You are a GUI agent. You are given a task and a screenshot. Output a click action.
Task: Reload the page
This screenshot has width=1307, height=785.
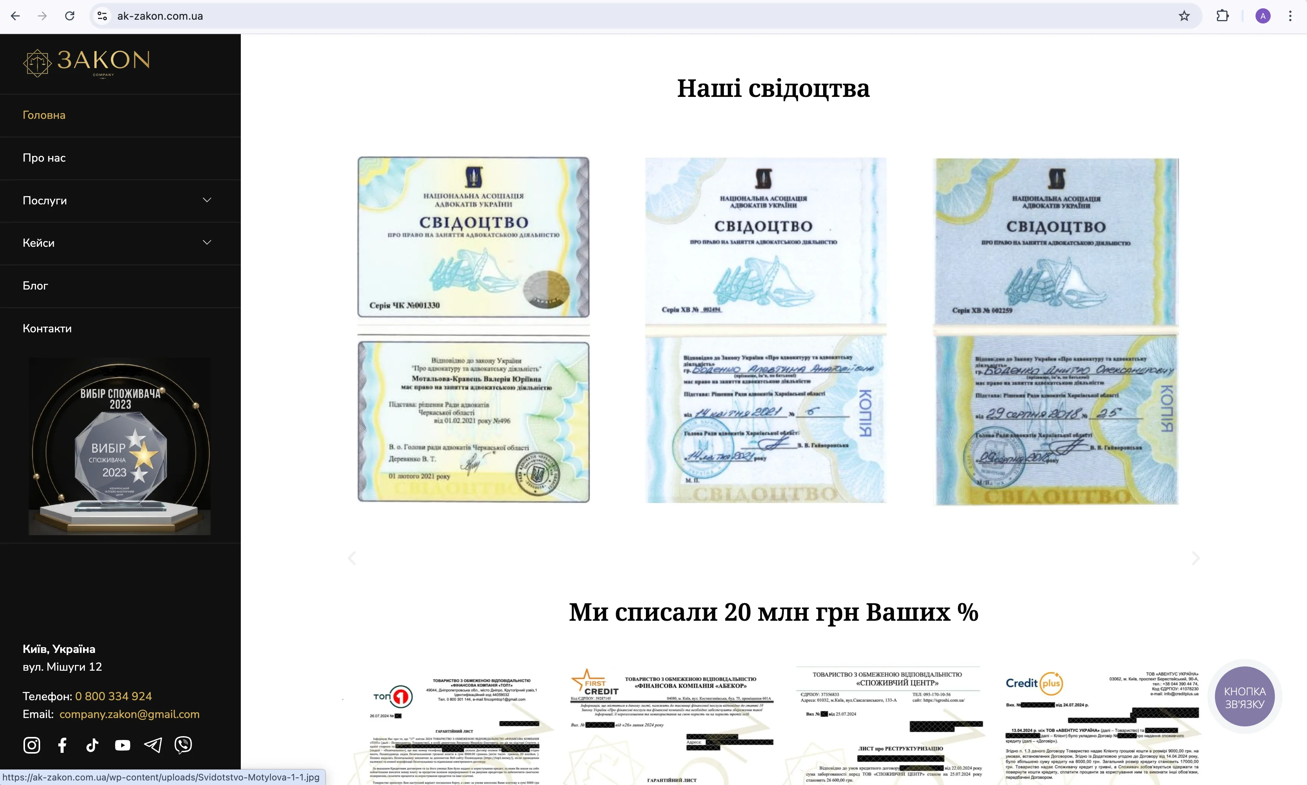tap(69, 16)
